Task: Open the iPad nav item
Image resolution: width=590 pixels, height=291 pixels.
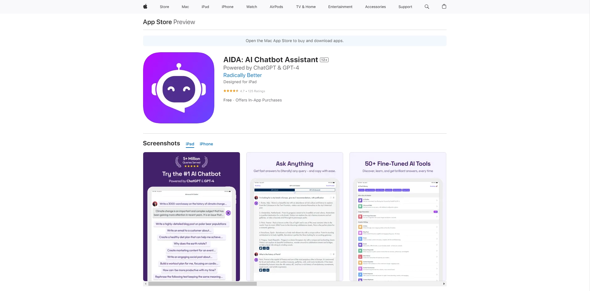Action: tap(205, 7)
